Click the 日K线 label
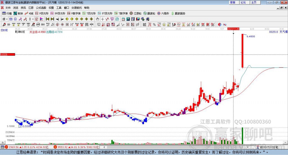288x155 pixels. click(x=4, y=30)
